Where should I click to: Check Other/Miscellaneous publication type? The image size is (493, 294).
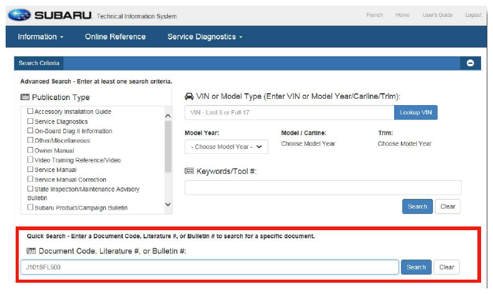(30, 140)
